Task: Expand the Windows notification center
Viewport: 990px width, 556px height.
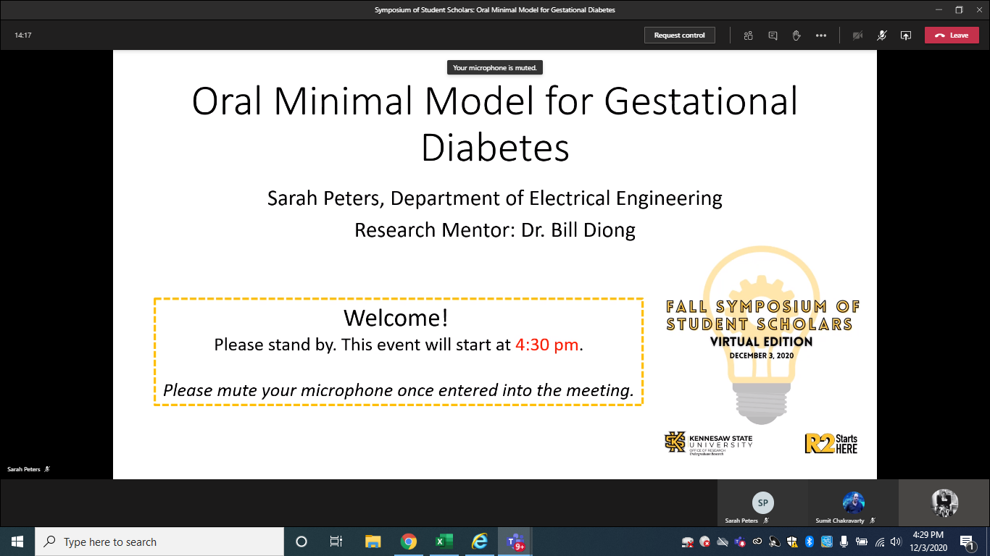Action: pos(967,542)
